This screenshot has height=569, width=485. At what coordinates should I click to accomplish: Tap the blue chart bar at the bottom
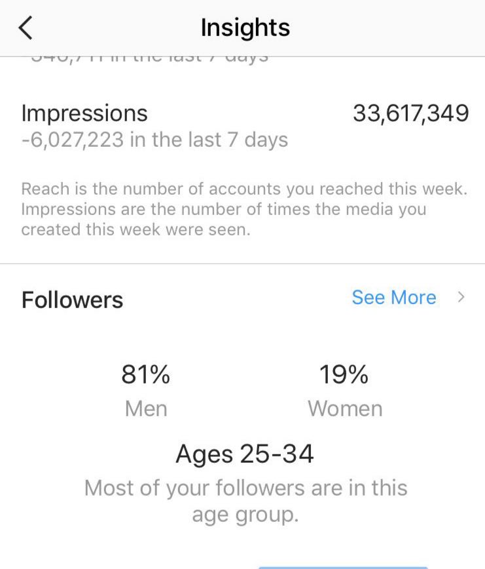(x=342, y=566)
